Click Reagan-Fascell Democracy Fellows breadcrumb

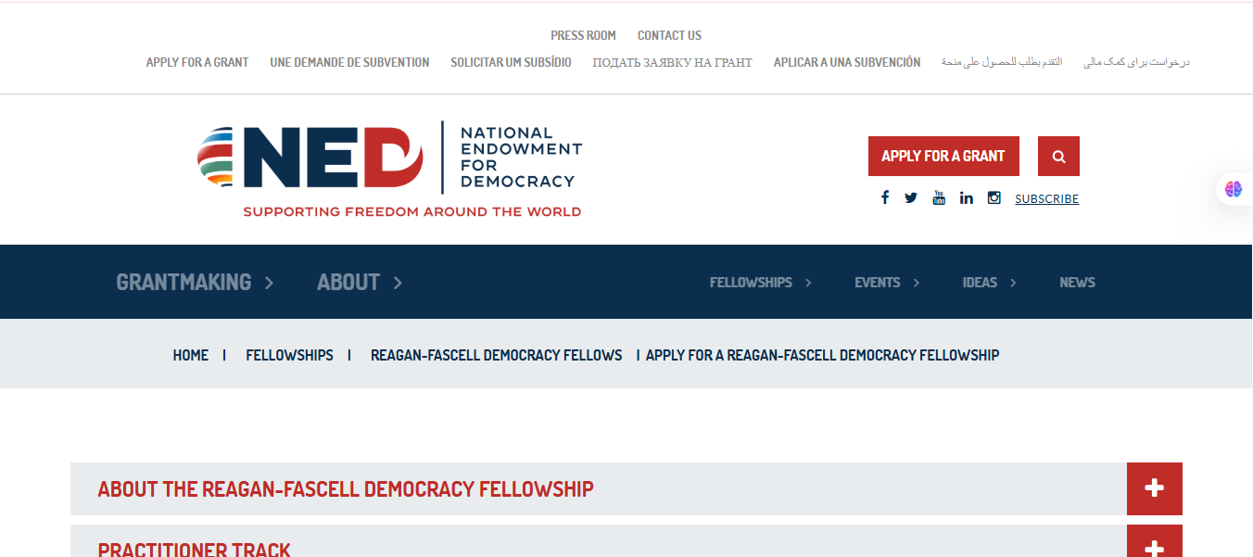click(x=496, y=354)
